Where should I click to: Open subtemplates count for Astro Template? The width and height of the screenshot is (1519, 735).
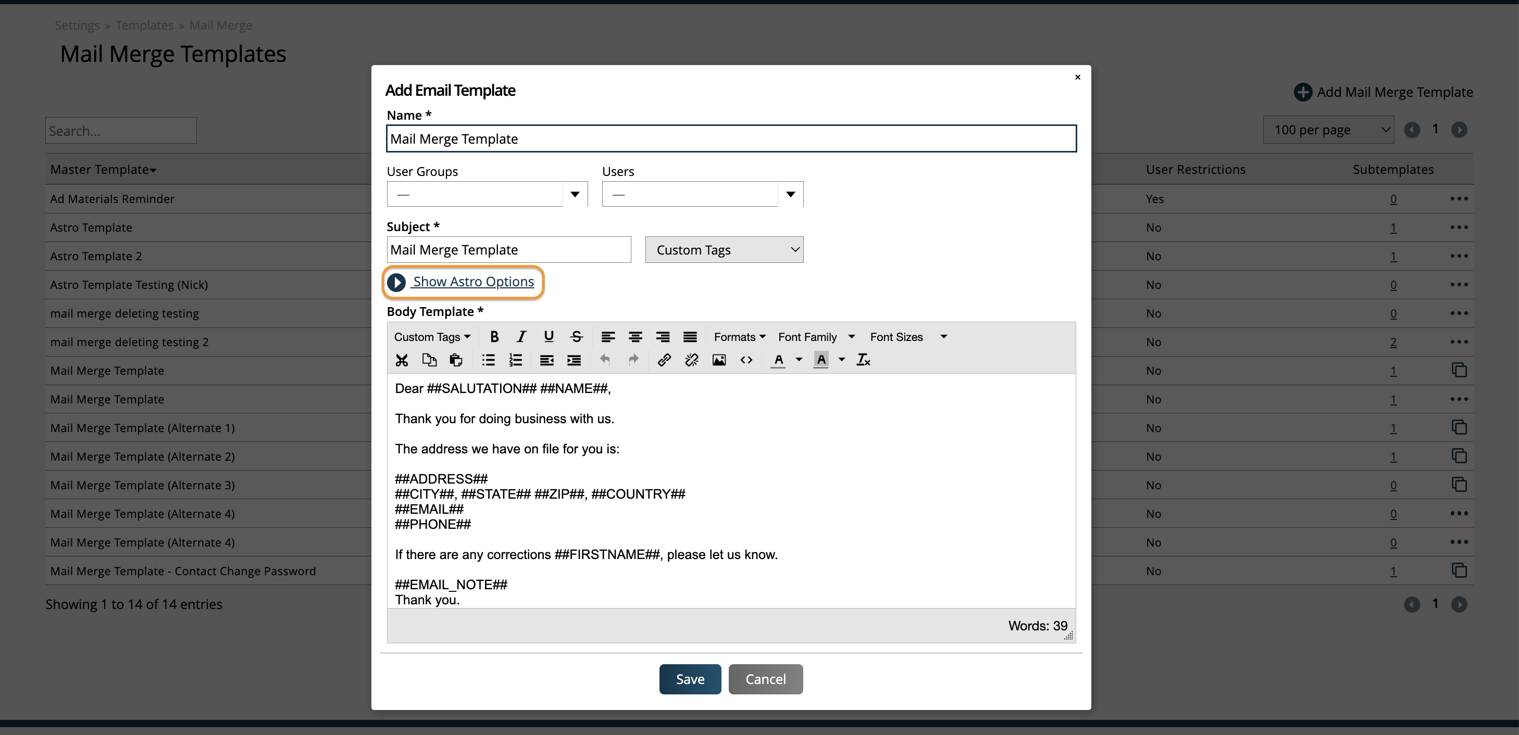pos(1393,227)
